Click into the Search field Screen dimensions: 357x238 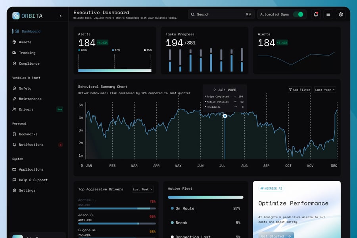[221, 14]
